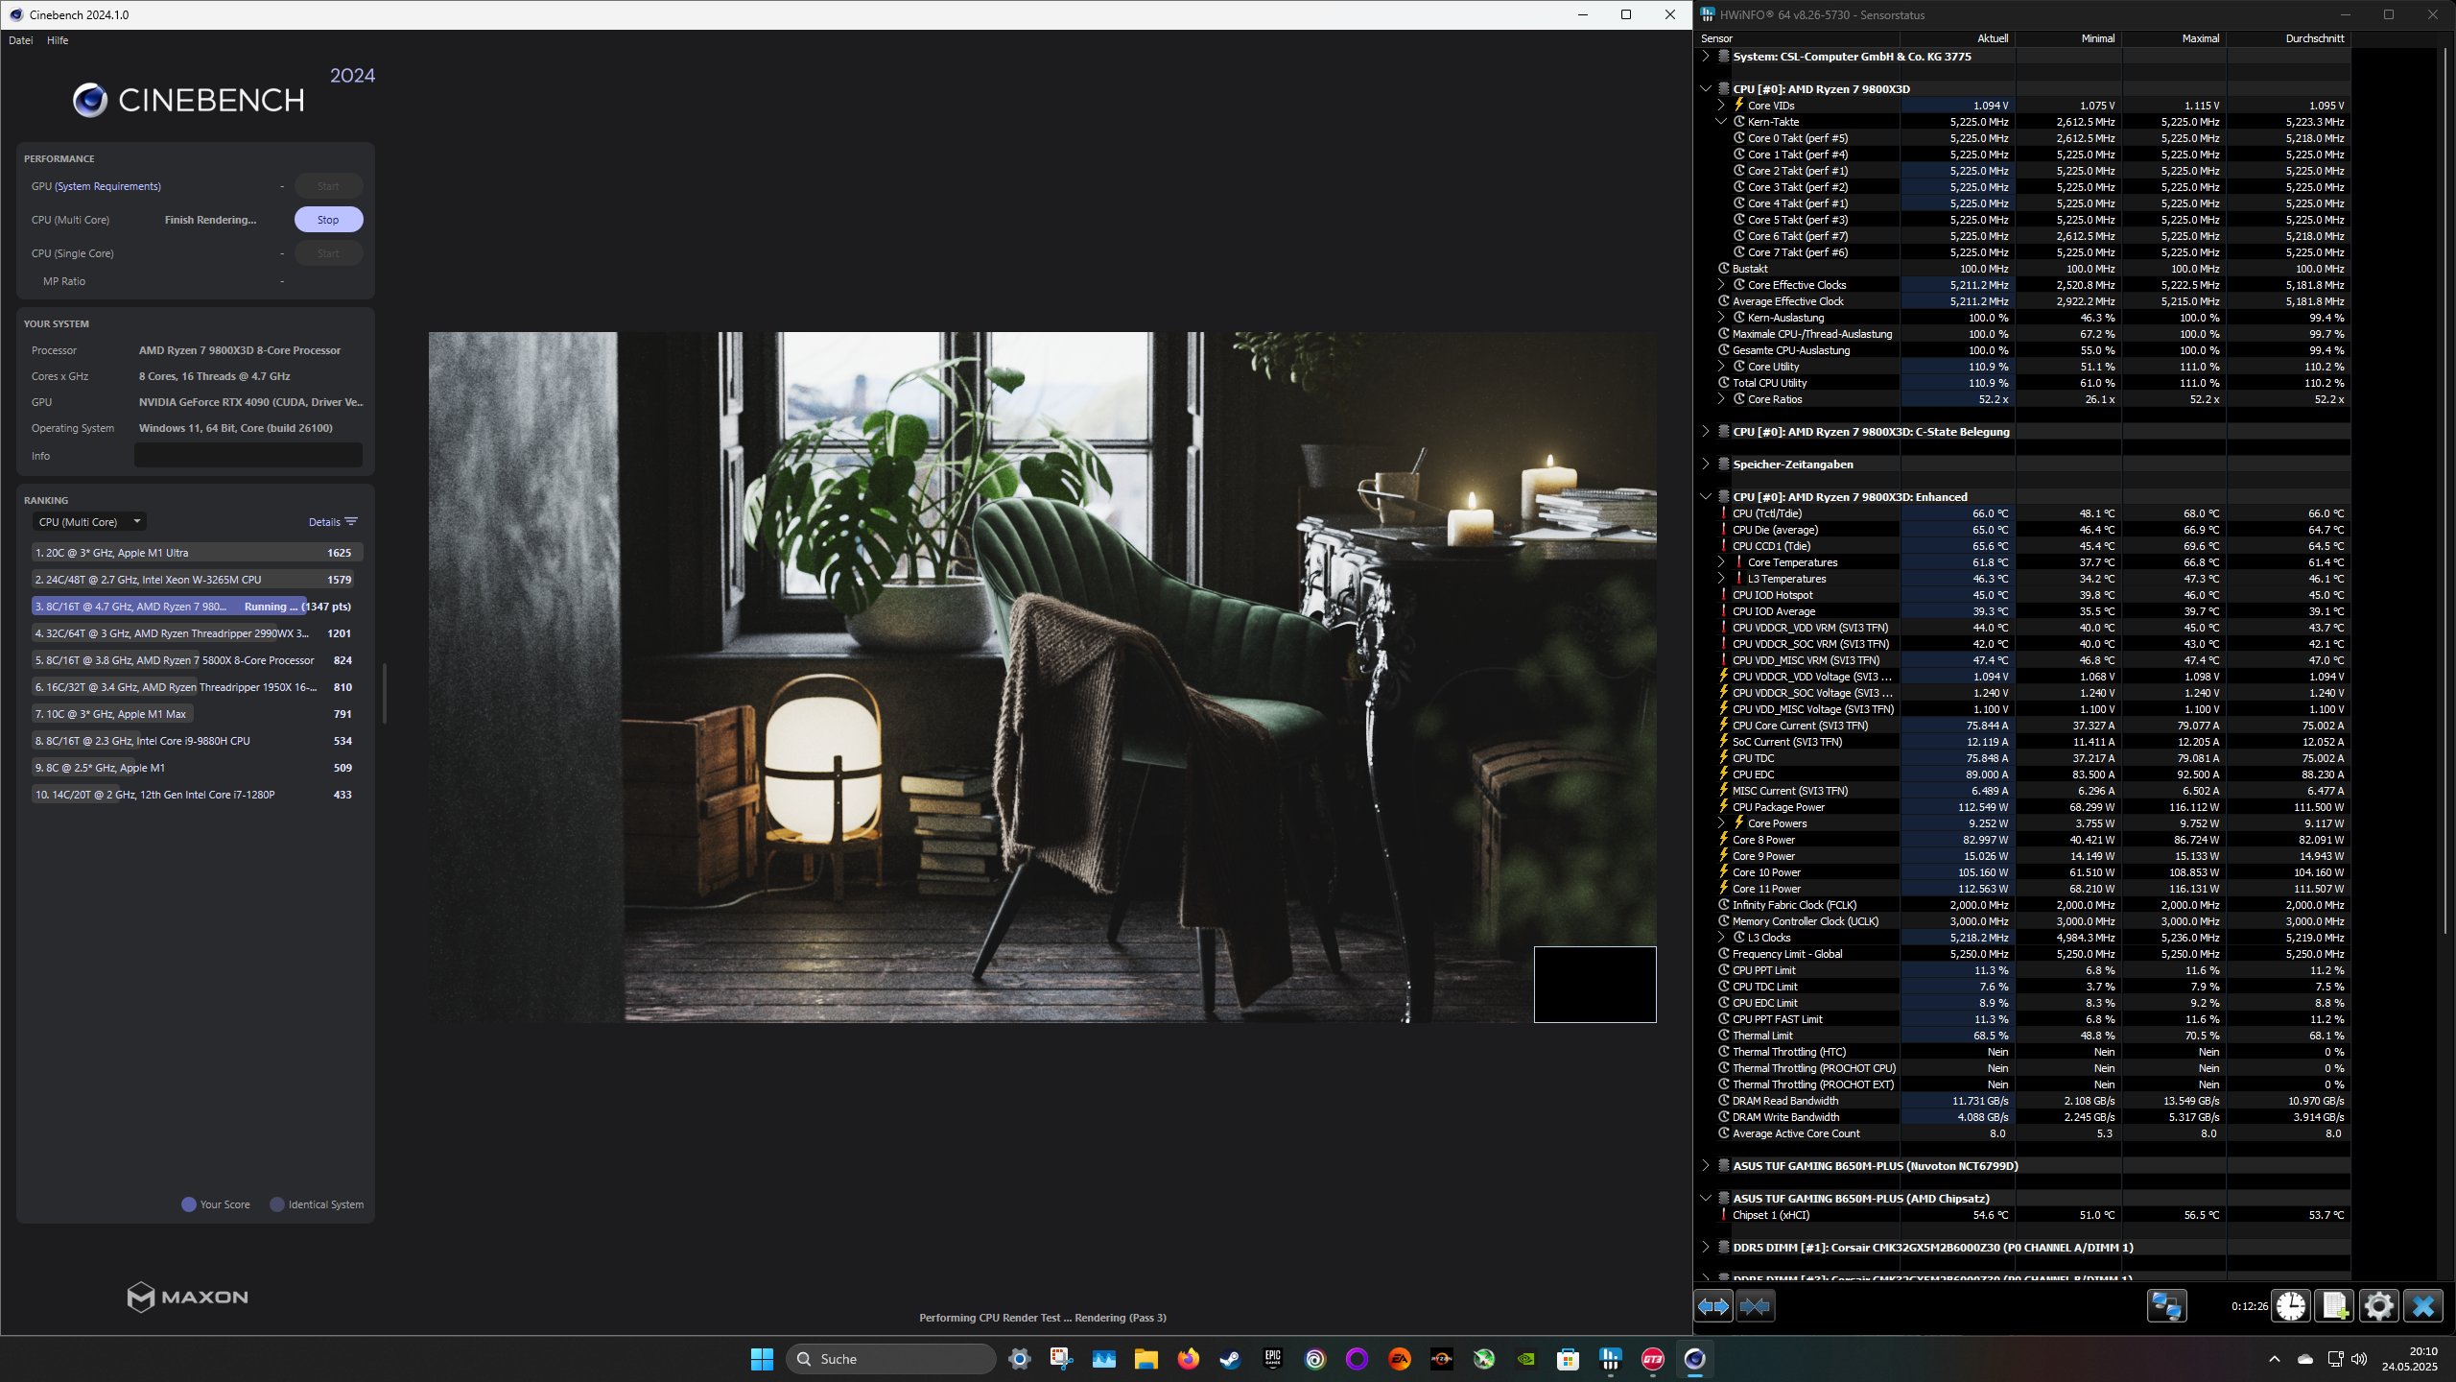Start logging with the sheet-plus icon
This screenshot has width=2456, height=1382.
tap(2335, 1306)
